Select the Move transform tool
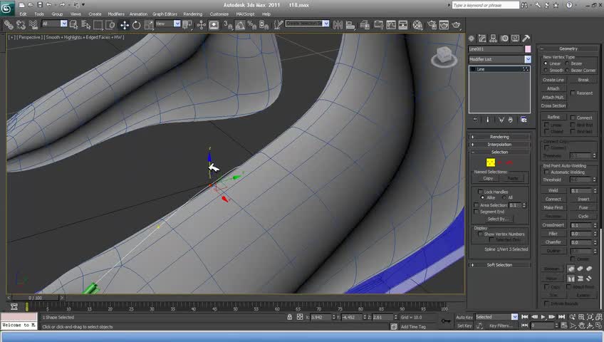This screenshot has width=604, height=342. (124, 24)
